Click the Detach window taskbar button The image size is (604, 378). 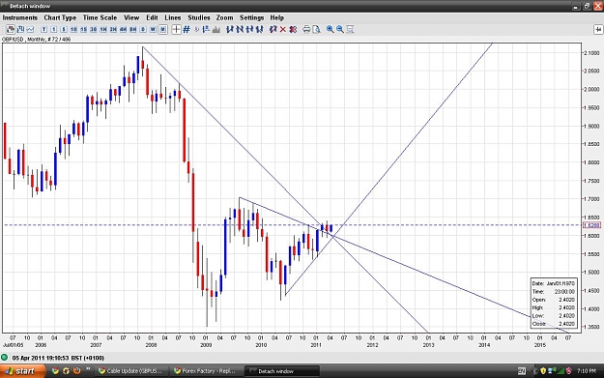(x=281, y=371)
